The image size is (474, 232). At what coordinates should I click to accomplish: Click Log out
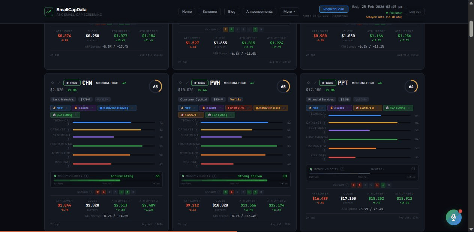coord(415,12)
